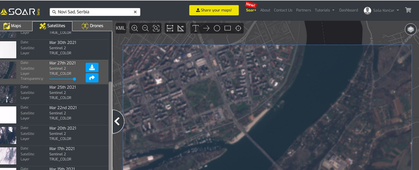The width and height of the screenshot is (419, 170).
Task: Click the Share your maps button
Action: [214, 10]
